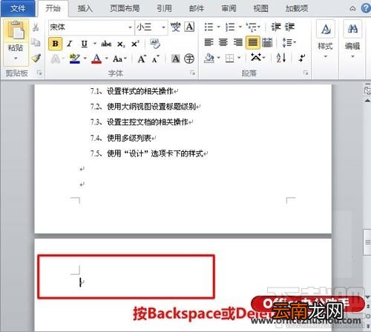The width and height of the screenshot is (371, 332).
Task: Open highlight color dropdown arrow
Action: click(85, 59)
